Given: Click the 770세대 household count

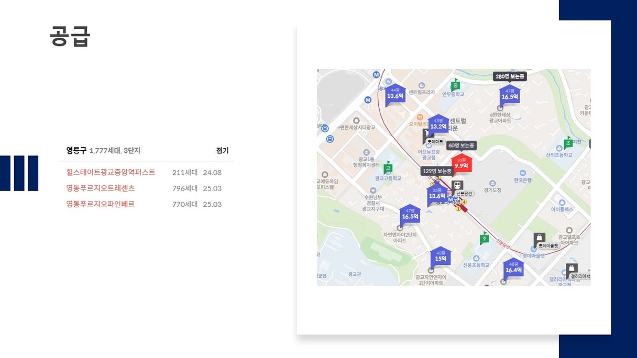Looking at the screenshot, I should pos(185,204).
